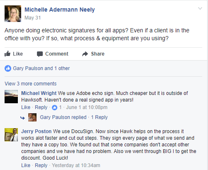Open Jerry Poston's avatar thumbnail
Image resolution: width=208 pixels, height=170 pixels.
coord(11,135)
